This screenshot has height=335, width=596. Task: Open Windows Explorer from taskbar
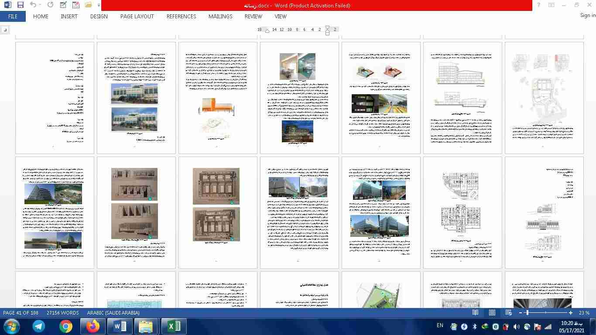(x=146, y=326)
